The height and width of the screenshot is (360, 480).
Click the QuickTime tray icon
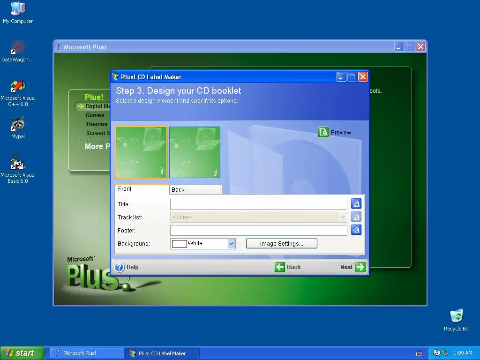pos(436,353)
